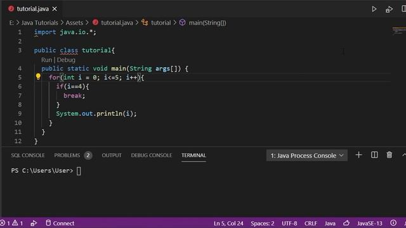
Task: Click JavaSE-13 in the status bar
Action: click(x=369, y=224)
